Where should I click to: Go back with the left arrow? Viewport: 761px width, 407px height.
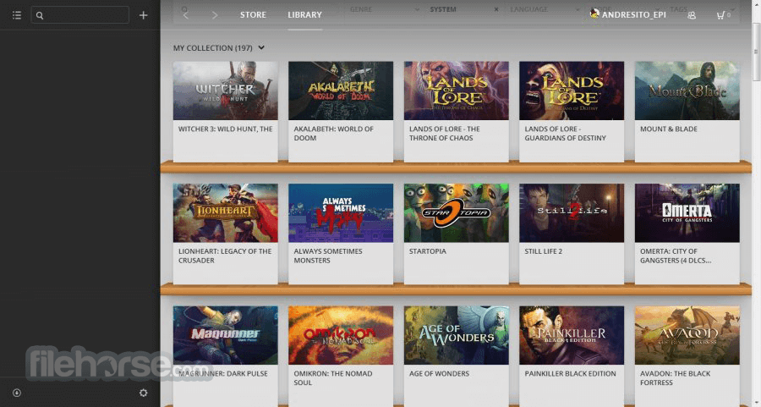pyautogui.click(x=186, y=15)
